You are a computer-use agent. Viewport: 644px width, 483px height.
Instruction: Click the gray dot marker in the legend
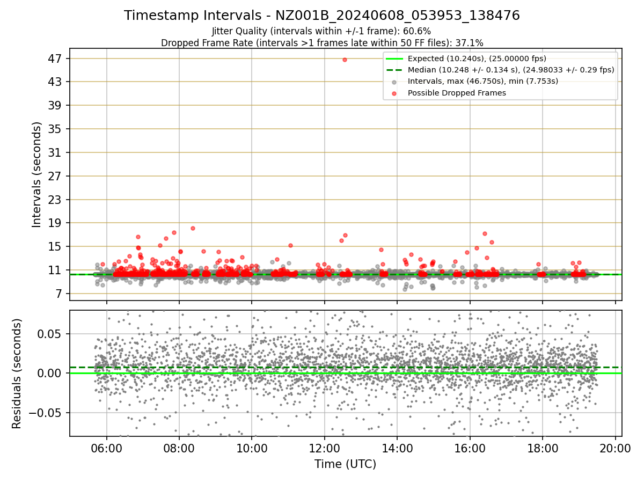click(x=394, y=82)
